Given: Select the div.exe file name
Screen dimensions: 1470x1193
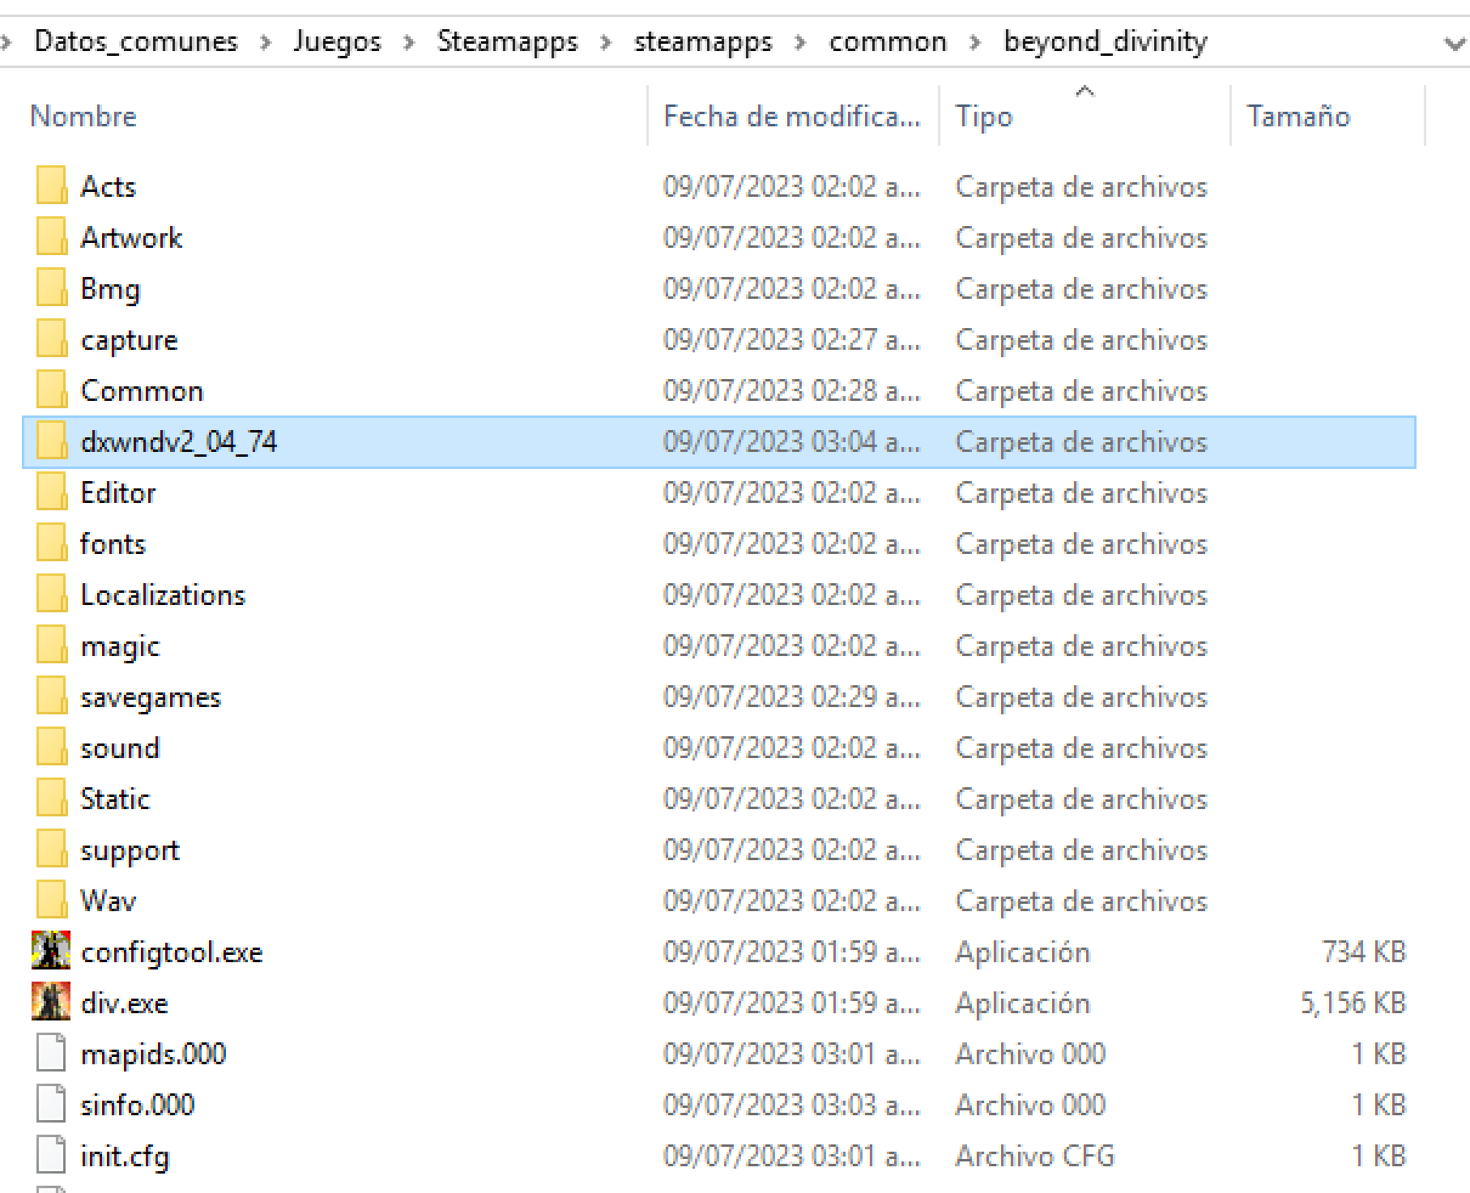Looking at the screenshot, I should click(x=125, y=1003).
